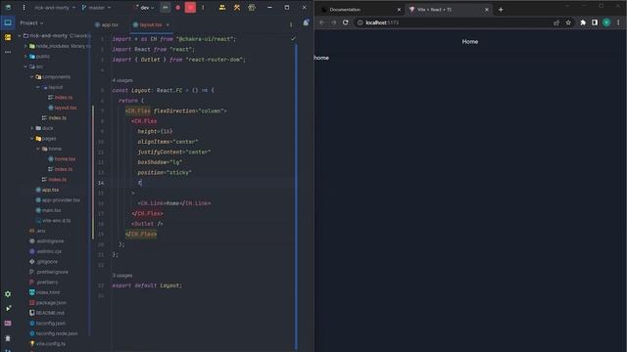
Task: Open Code With Me people icon
Action: [x=222, y=7]
